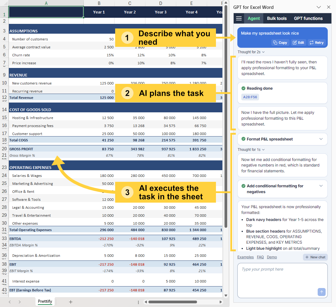Add a new sheet with the plus icon
This screenshot has width=336, height=307.
tap(71, 302)
